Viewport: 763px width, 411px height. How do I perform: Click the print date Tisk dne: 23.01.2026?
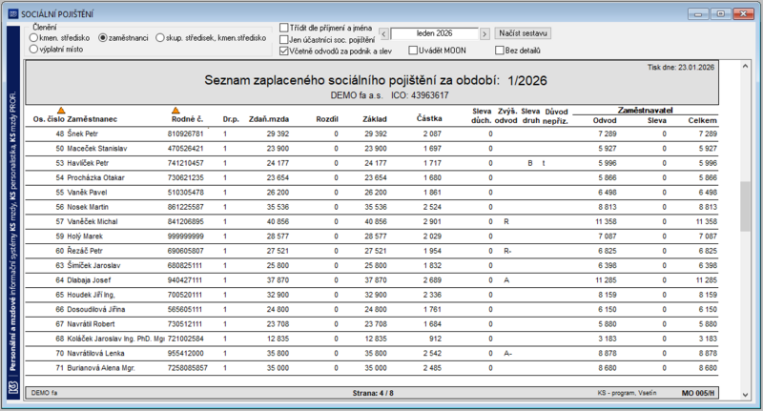tap(681, 67)
